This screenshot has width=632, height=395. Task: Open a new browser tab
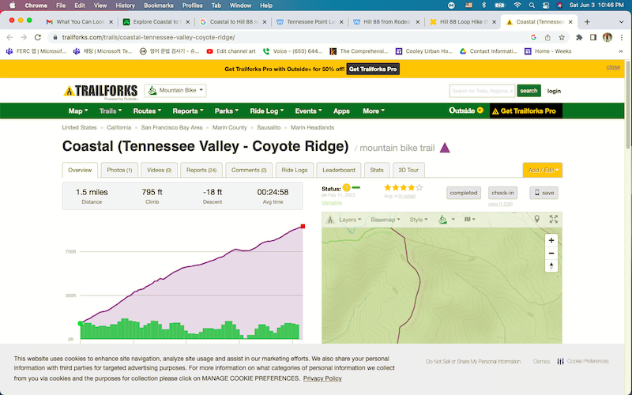tap(587, 22)
